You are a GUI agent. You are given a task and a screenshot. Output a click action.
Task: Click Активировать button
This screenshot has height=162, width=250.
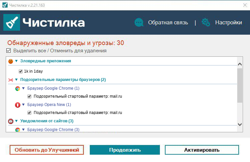[202, 150]
